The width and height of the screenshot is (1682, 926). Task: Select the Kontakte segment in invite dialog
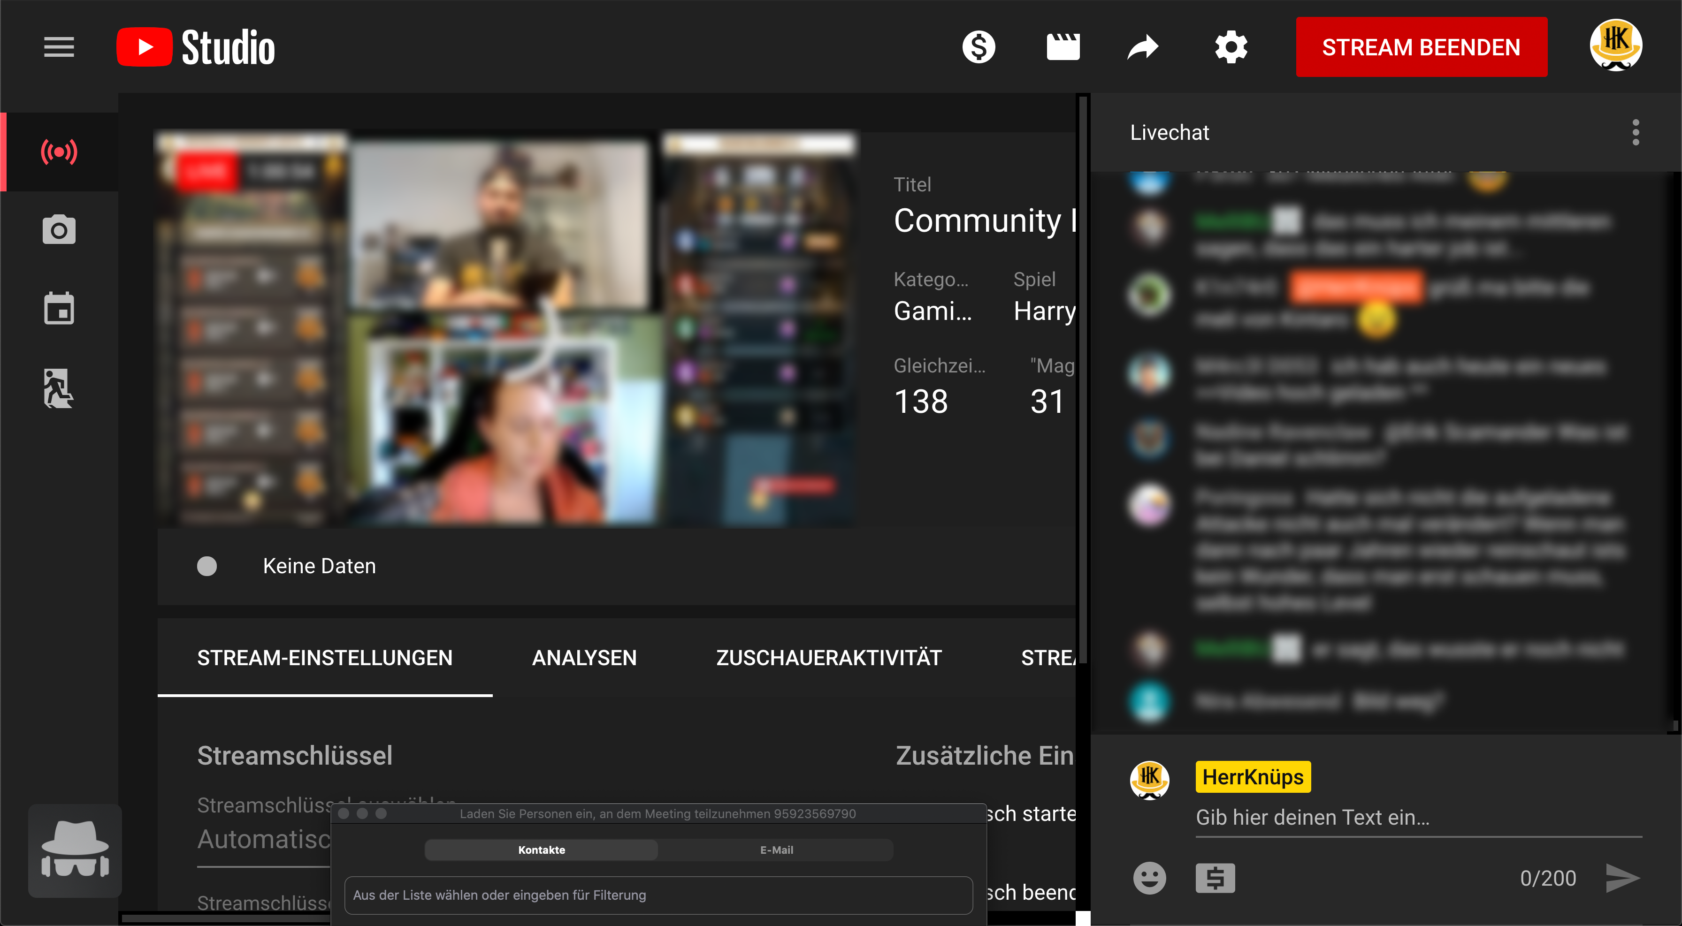(541, 850)
